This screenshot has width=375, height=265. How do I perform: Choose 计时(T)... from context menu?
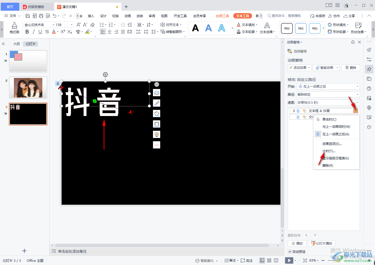pyautogui.click(x=329, y=151)
